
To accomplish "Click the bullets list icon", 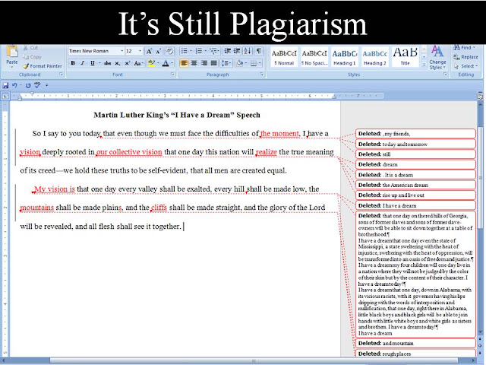I will click(x=184, y=51).
